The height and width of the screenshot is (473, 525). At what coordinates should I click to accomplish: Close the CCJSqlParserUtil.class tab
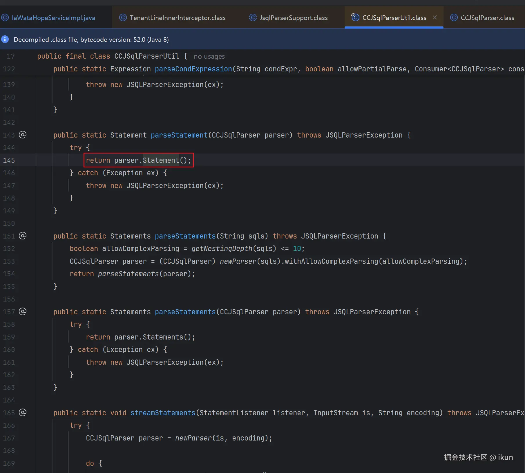(435, 17)
